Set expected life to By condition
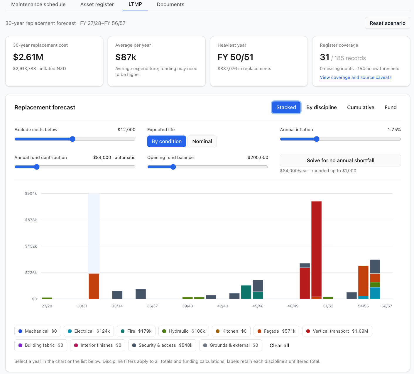The width and height of the screenshot is (414, 374). pos(167,141)
